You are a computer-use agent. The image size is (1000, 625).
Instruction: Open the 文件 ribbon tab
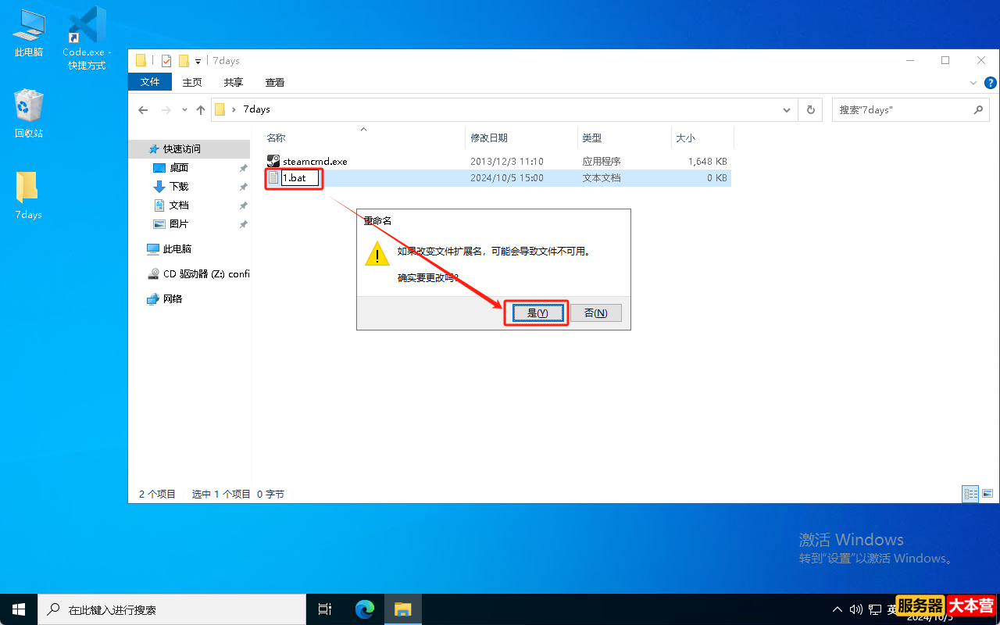[x=150, y=82]
